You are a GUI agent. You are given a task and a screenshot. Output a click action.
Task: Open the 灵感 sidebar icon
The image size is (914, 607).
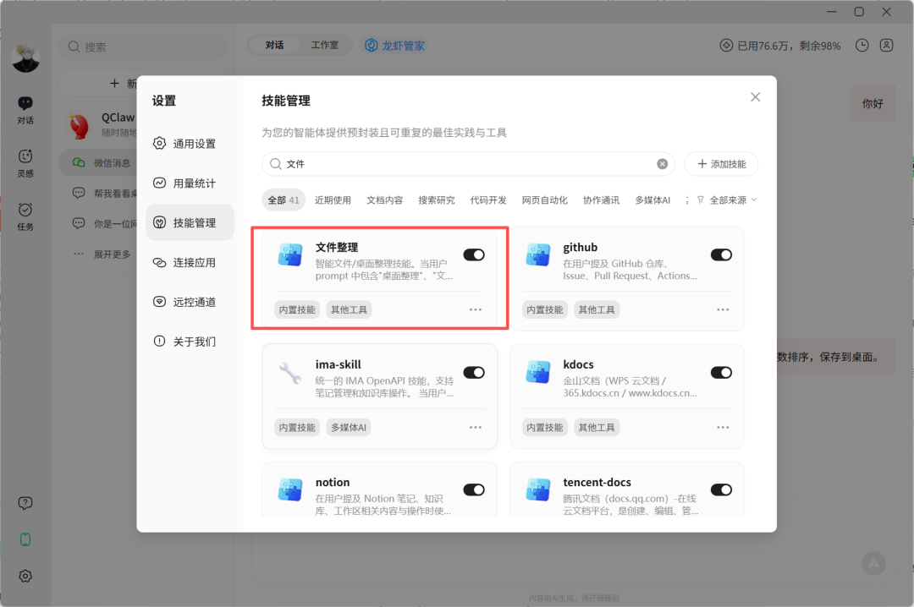point(25,162)
